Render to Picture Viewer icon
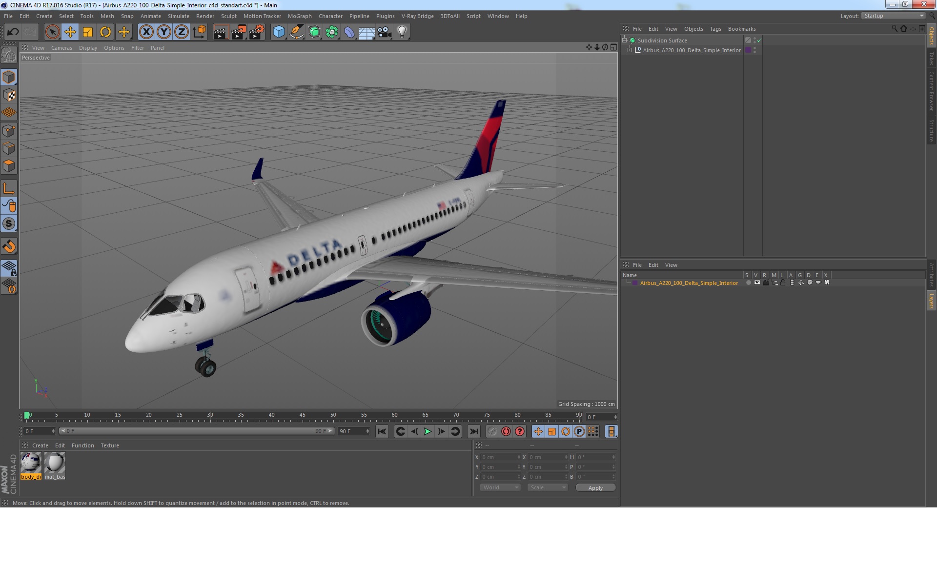 pos(239,32)
